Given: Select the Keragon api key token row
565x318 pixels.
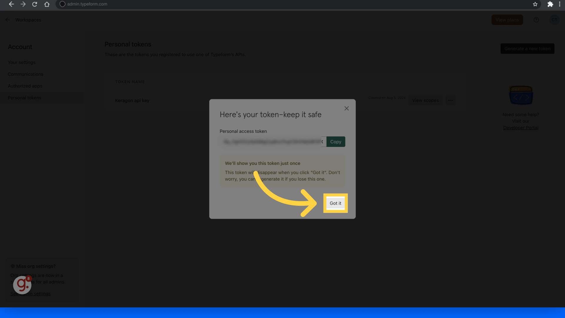Looking at the screenshot, I should 285,100.
